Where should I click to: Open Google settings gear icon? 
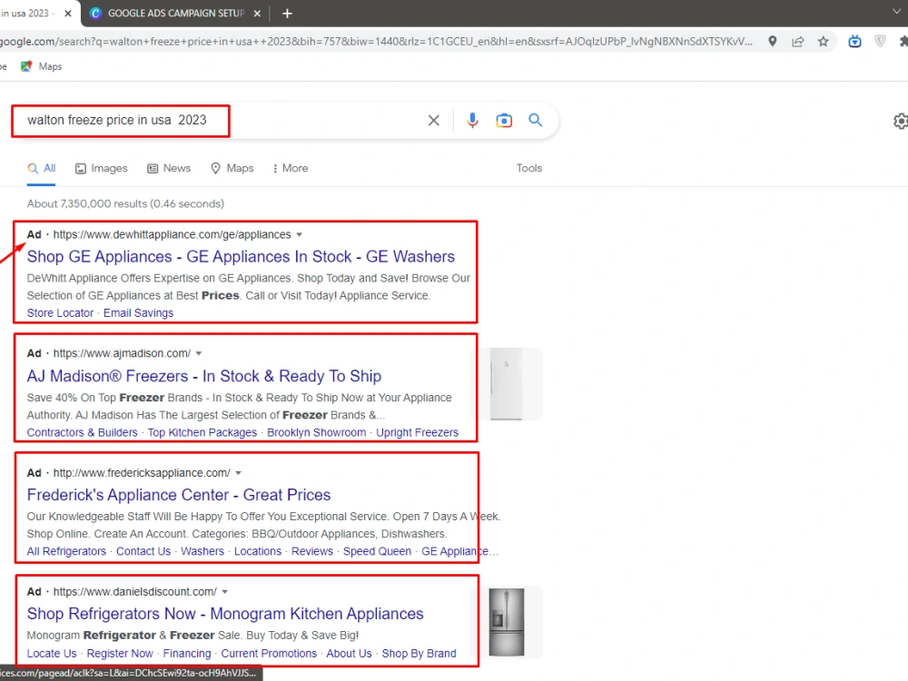(901, 121)
